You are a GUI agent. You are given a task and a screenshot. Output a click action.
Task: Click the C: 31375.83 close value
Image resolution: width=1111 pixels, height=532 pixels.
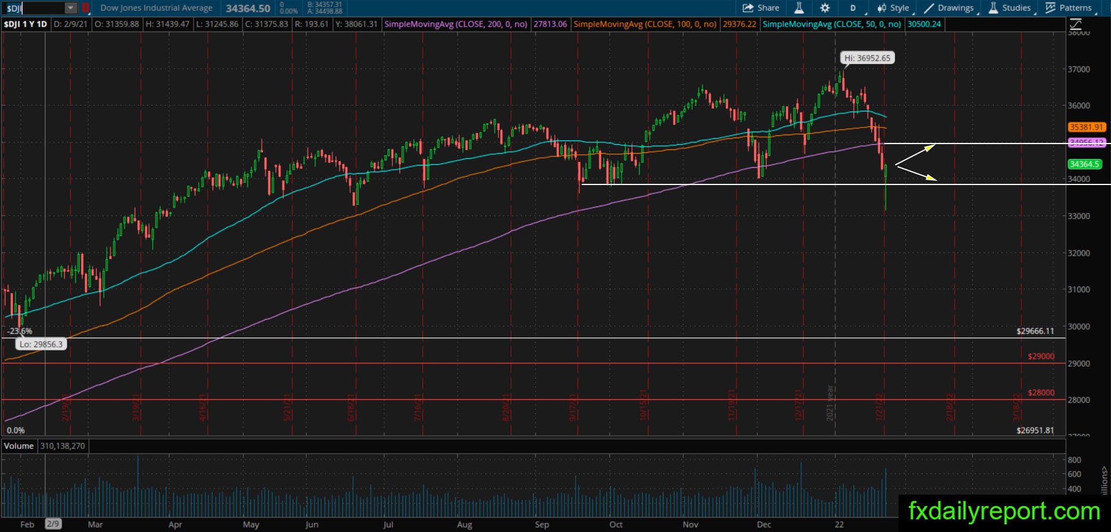coord(266,24)
